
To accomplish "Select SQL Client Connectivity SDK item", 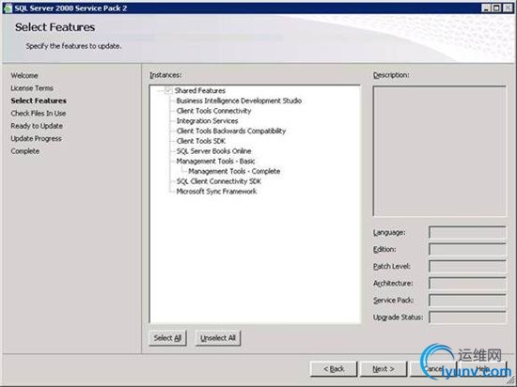I will (219, 181).
